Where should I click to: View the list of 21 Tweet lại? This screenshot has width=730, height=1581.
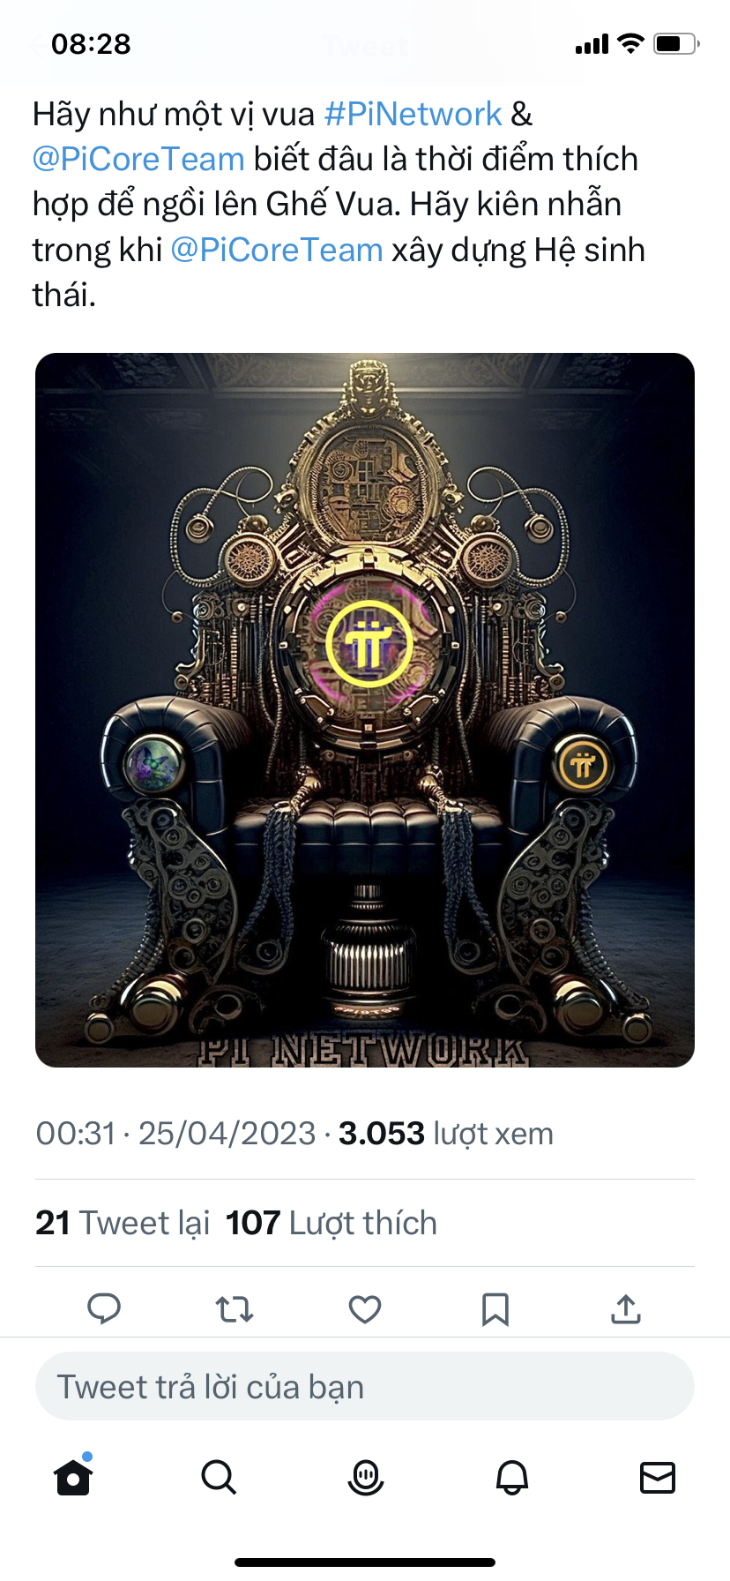pos(123,1223)
